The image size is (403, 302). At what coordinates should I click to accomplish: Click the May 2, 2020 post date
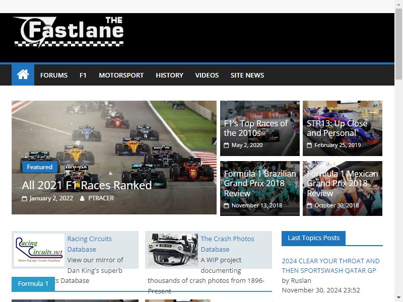[x=247, y=145]
